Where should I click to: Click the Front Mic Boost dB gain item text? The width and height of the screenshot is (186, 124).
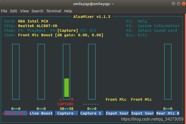(x=61, y=35)
